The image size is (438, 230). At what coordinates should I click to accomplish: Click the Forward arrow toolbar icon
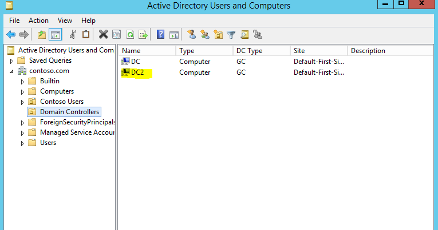(x=23, y=34)
